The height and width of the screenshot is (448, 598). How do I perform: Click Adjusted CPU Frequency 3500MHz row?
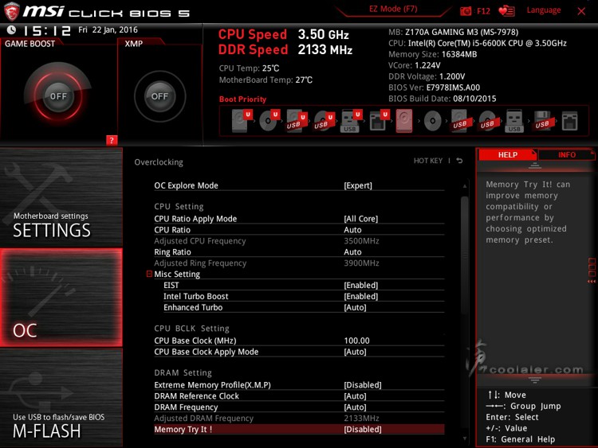(x=299, y=240)
